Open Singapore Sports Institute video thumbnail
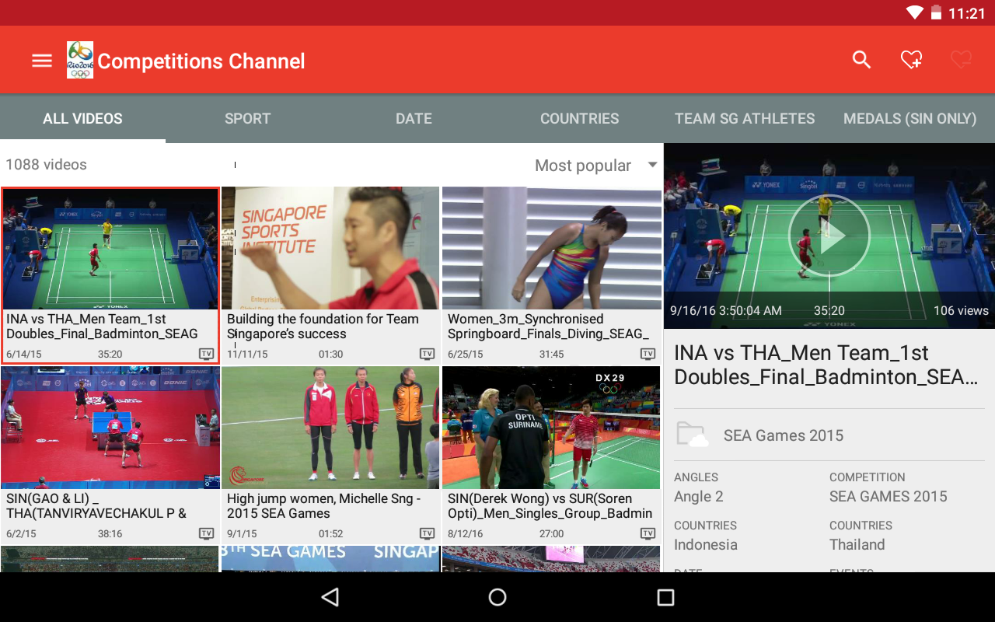995x622 pixels. 330,248
